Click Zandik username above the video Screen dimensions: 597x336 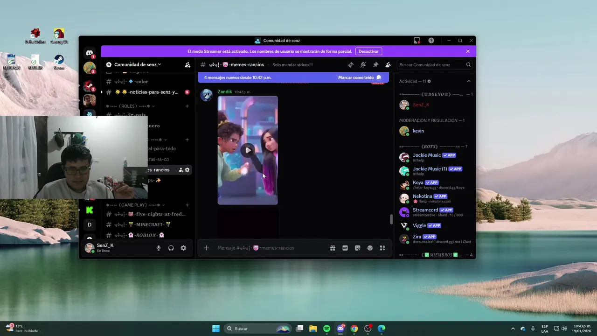point(225,91)
